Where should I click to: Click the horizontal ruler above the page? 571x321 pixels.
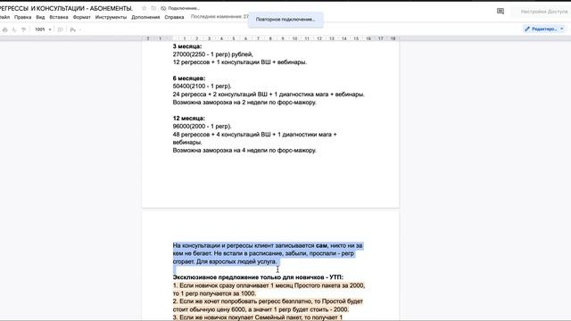[270, 38]
